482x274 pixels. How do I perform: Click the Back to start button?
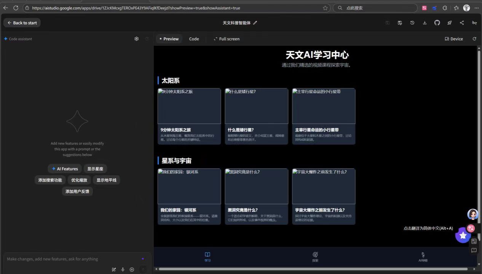coord(22,23)
